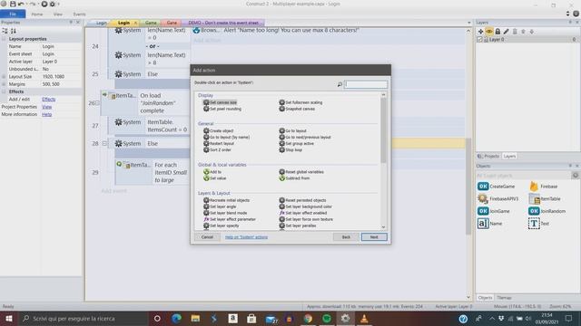
Task: Collapse event 28 sub-events
Action: coord(104,143)
